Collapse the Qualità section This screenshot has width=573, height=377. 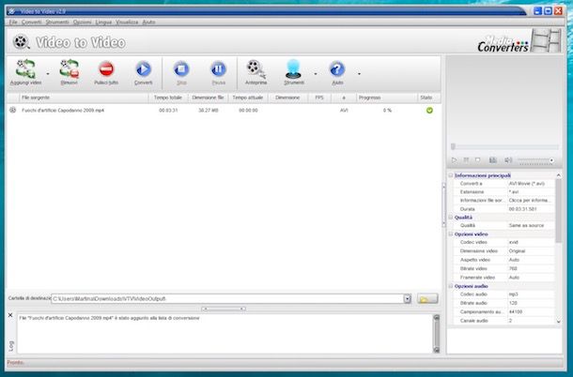point(451,218)
